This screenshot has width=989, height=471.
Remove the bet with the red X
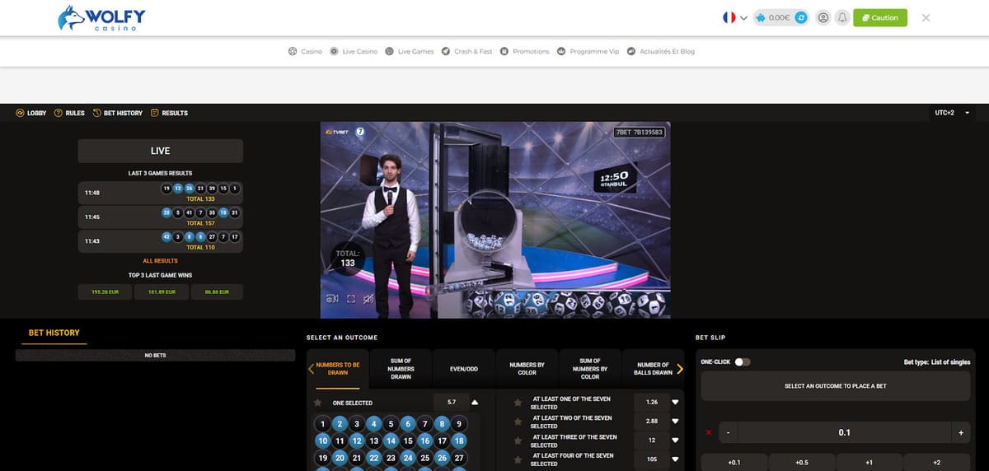point(709,433)
